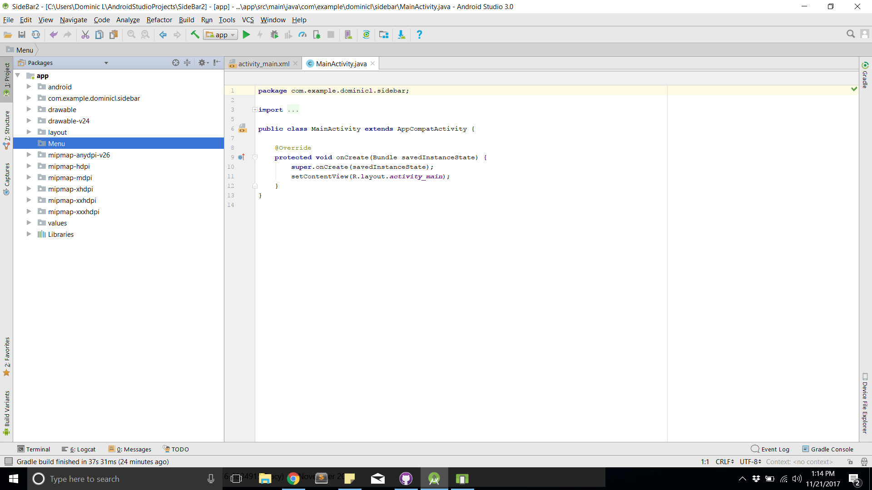Toggle the Structure side panel
This screenshot has height=490, width=872.
(x=7, y=130)
